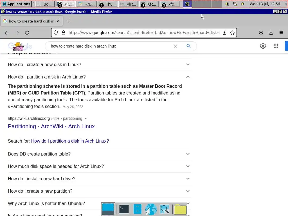Collapse 'How do I partition a disk in Arch Linux?'
288x216 pixels.
(x=100, y=77)
